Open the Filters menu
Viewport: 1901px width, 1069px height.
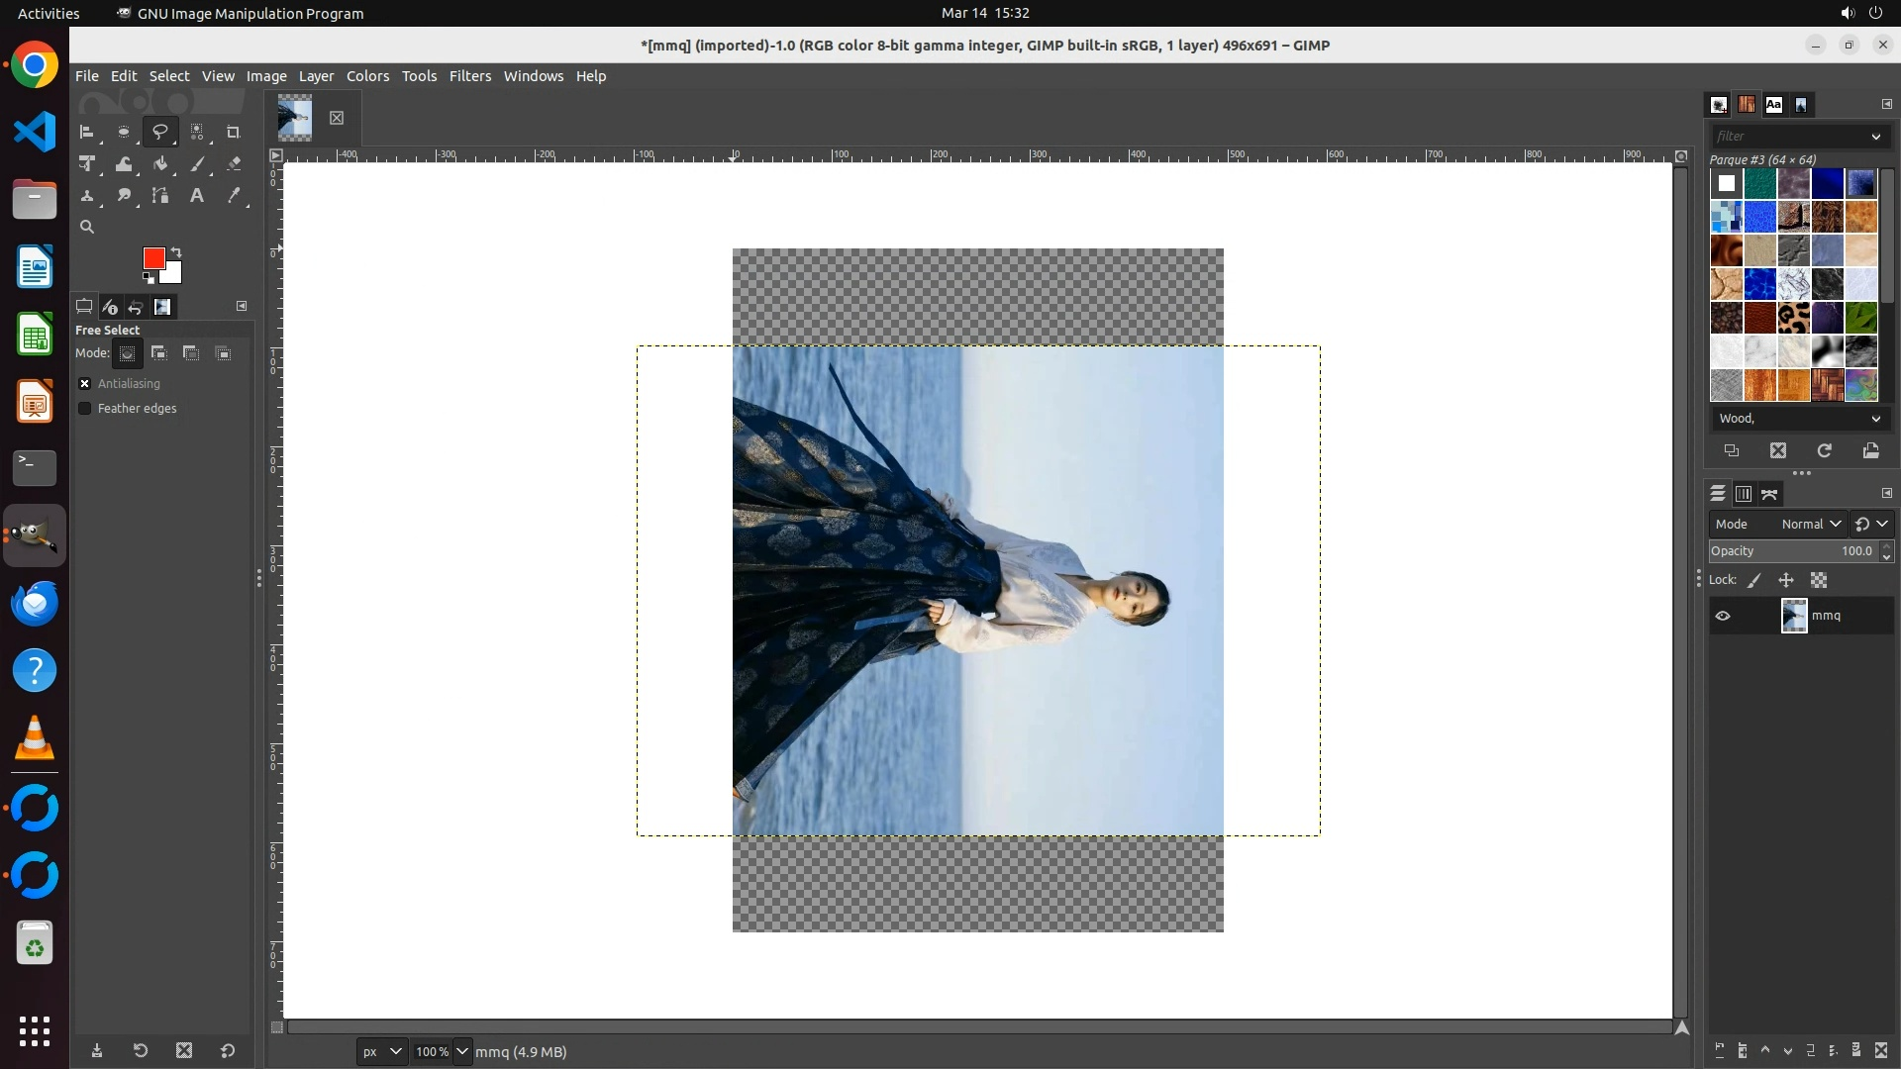[x=469, y=76]
